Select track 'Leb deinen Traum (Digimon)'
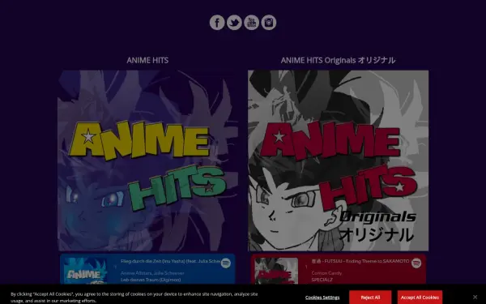 (x=151, y=280)
